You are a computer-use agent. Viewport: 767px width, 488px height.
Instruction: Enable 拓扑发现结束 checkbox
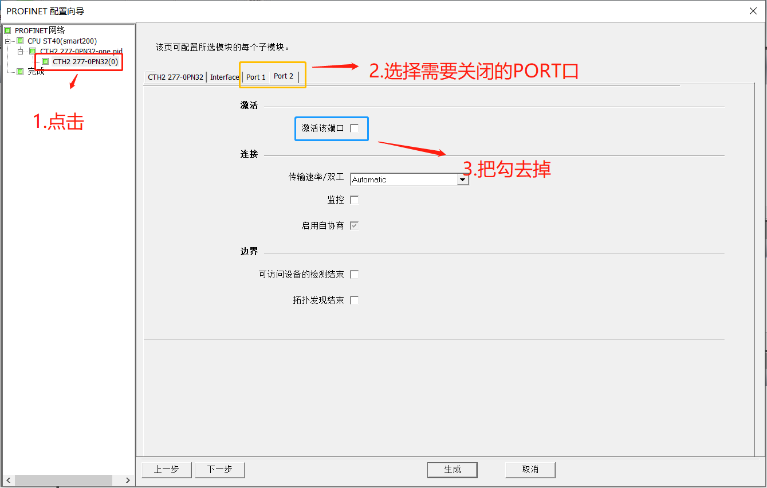coord(355,300)
